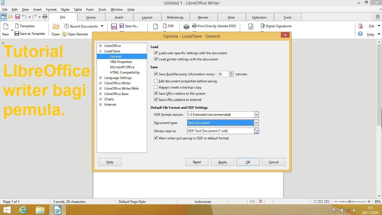Select book view in status bar

[327, 202]
